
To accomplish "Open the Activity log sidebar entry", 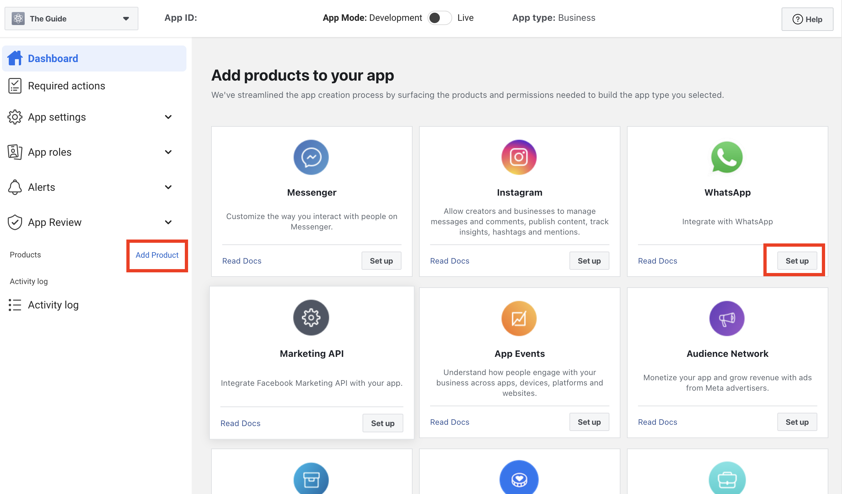I will [94, 305].
